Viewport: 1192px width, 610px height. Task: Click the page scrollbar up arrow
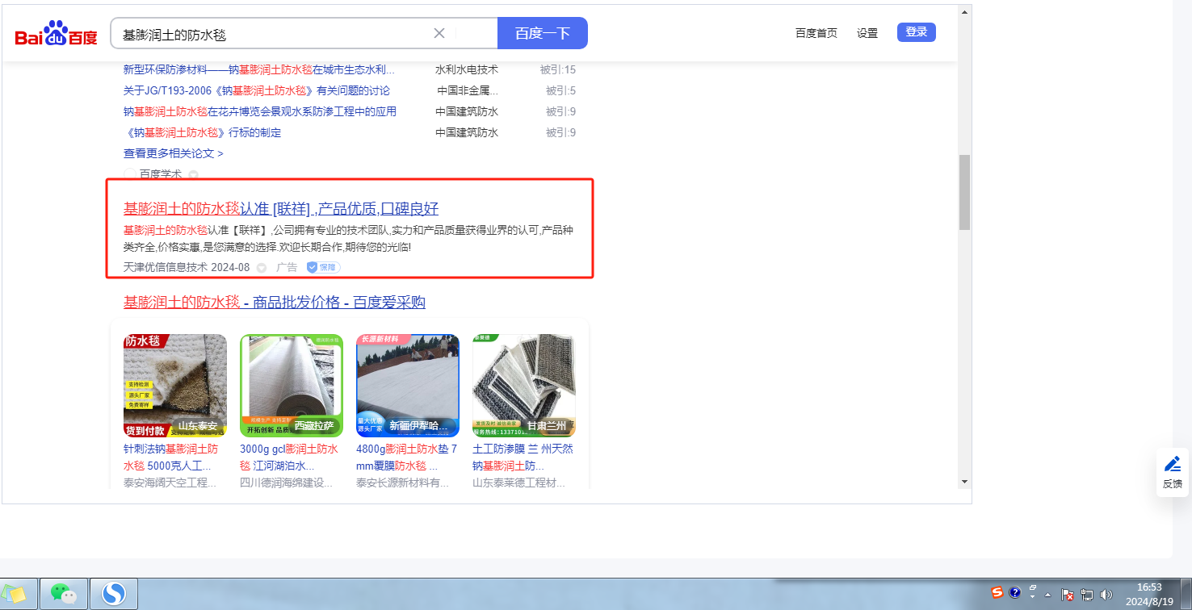pos(964,12)
